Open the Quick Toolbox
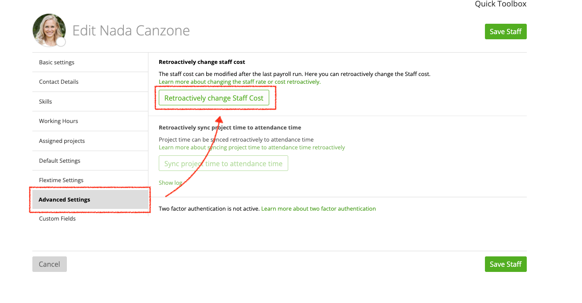Screen dimensions: 582x303 point(500,4)
